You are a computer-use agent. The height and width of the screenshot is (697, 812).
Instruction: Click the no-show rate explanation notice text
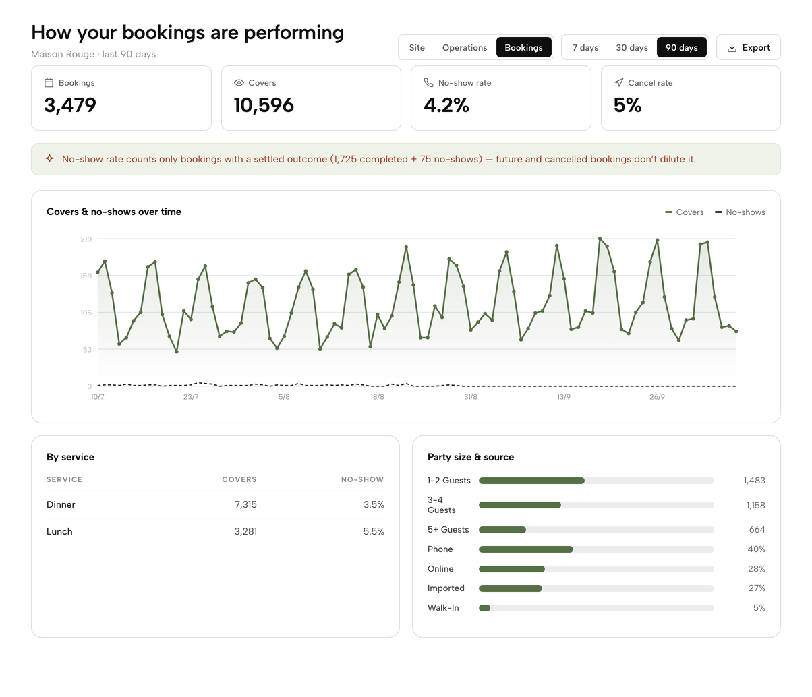pyautogui.click(x=379, y=159)
